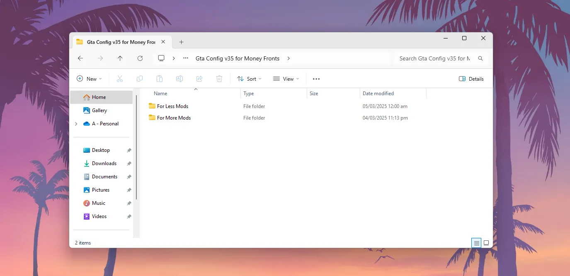Viewport: 570px width, 276px height.
Task: Open a new File Explorer tab
Action: click(181, 42)
